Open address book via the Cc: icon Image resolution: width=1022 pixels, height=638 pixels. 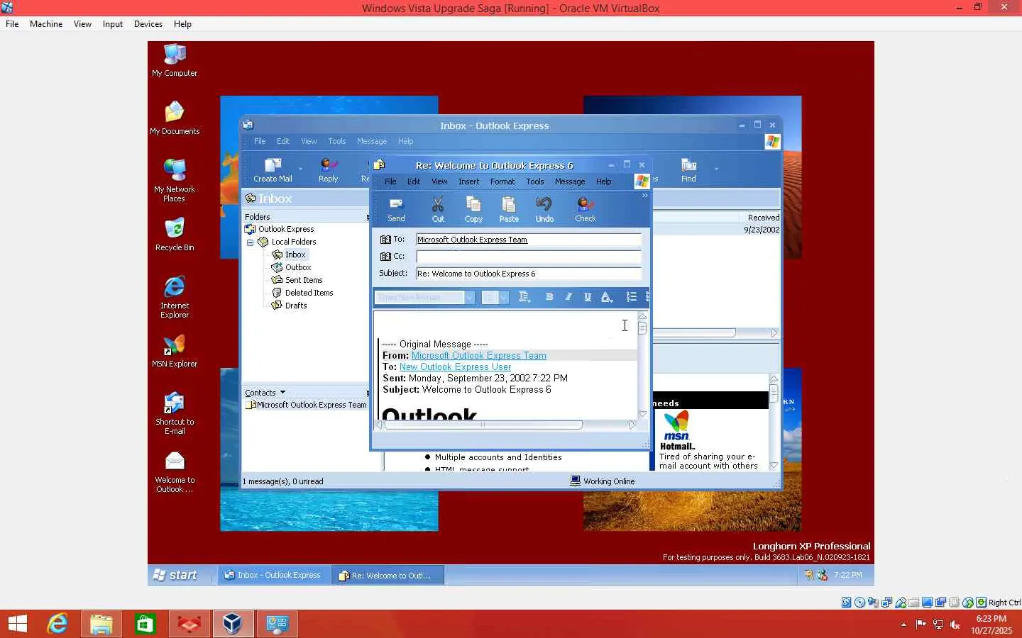point(385,257)
